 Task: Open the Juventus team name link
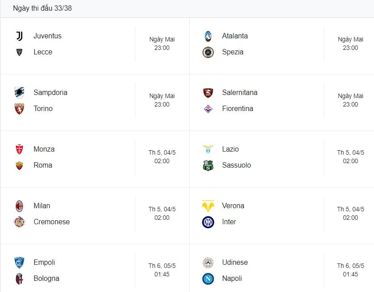[48, 36]
